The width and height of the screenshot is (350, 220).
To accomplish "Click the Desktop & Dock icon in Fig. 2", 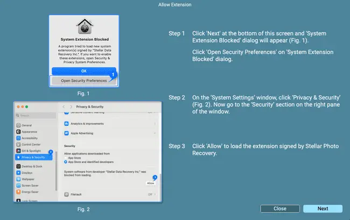I will (18, 166).
